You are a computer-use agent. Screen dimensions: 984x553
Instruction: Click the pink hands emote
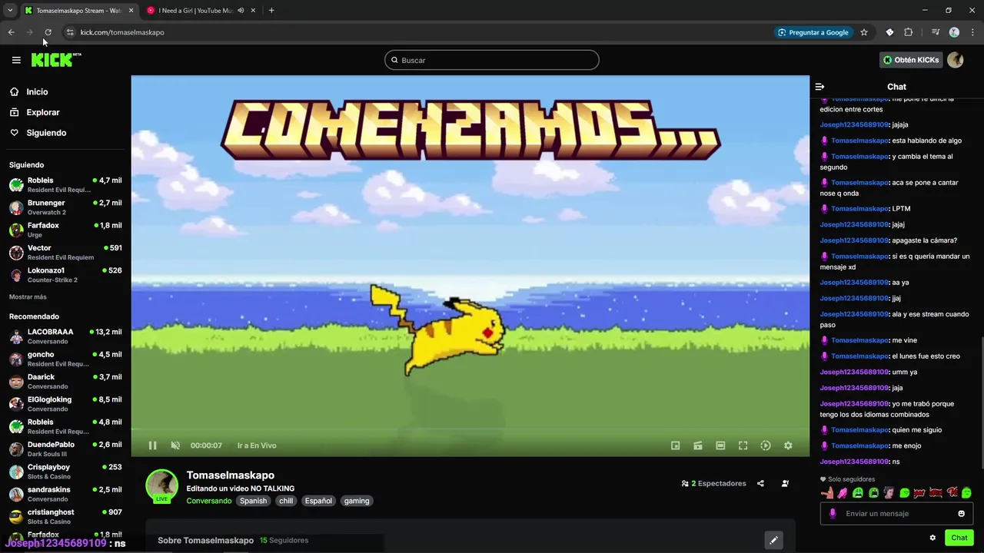click(x=843, y=493)
